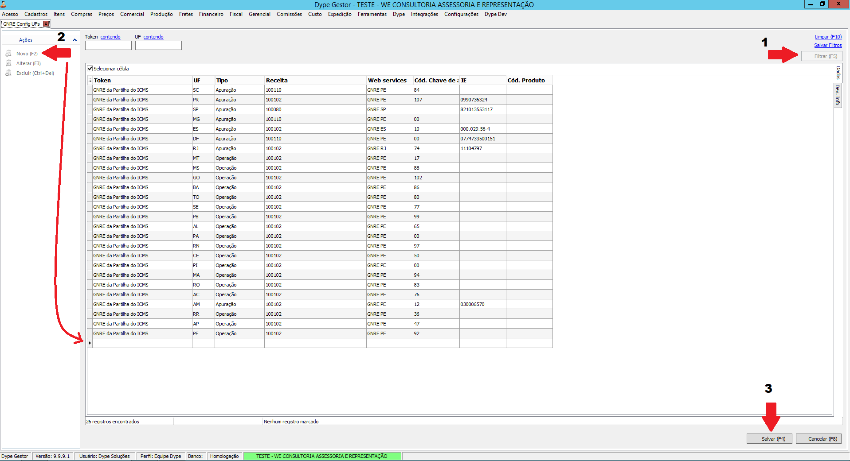Click the grid column chooser icon beside Token
The image size is (850, 461).
(90, 80)
